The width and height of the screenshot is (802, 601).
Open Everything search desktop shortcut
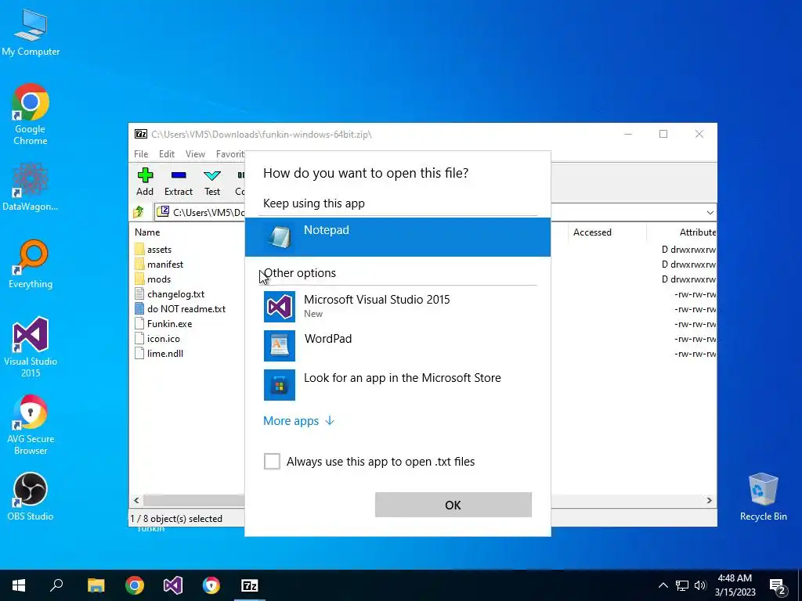pyautogui.click(x=31, y=265)
